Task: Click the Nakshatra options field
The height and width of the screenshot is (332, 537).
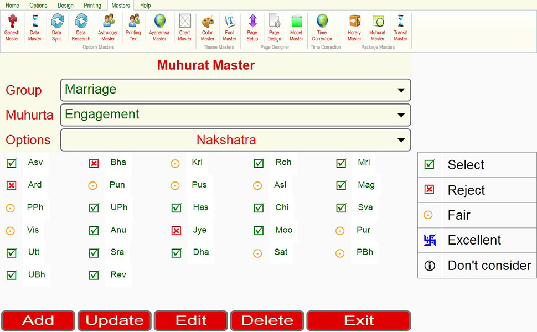Action: point(236,139)
